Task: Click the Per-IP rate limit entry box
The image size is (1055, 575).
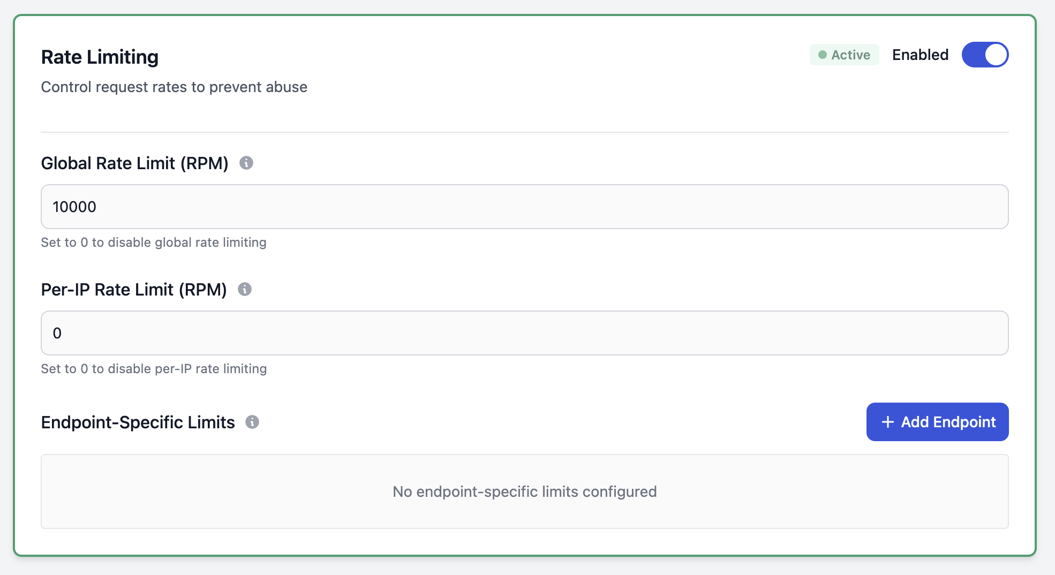Action: 524,332
